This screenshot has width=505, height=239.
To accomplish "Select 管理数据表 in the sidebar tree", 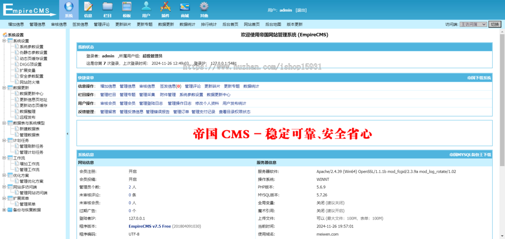I will tap(30, 135).
